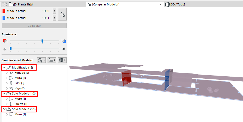
Task: Expand Muro (1) under Solo Modelo 1
Action: point(7,99)
